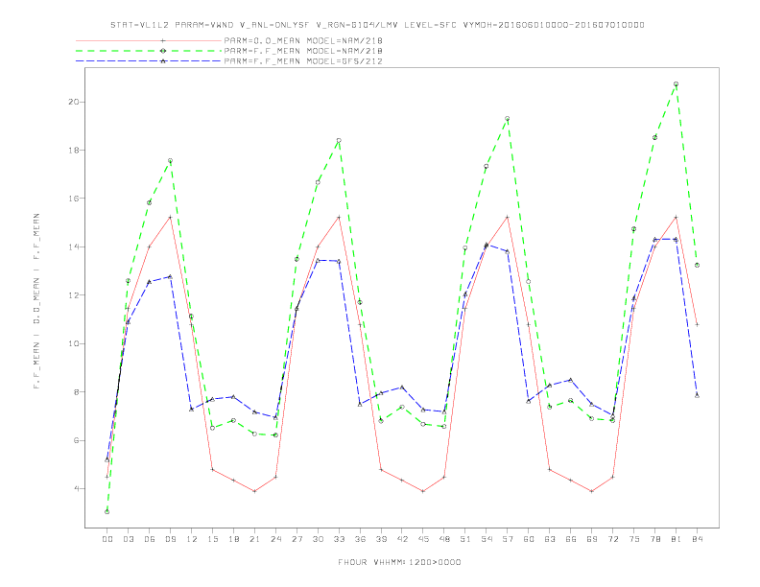
Task: Click y-axis tick label 10
Action: [x=74, y=344]
